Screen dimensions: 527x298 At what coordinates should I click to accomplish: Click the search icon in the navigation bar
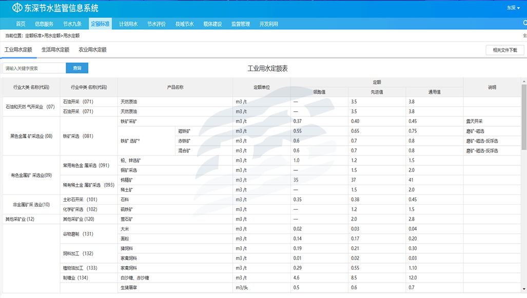point(524,24)
